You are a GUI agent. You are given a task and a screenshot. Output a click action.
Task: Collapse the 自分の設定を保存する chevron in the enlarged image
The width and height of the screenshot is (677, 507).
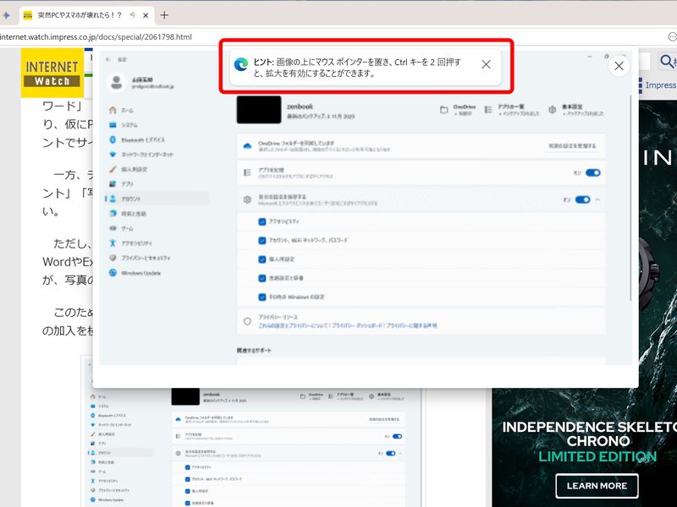pyautogui.click(x=597, y=199)
